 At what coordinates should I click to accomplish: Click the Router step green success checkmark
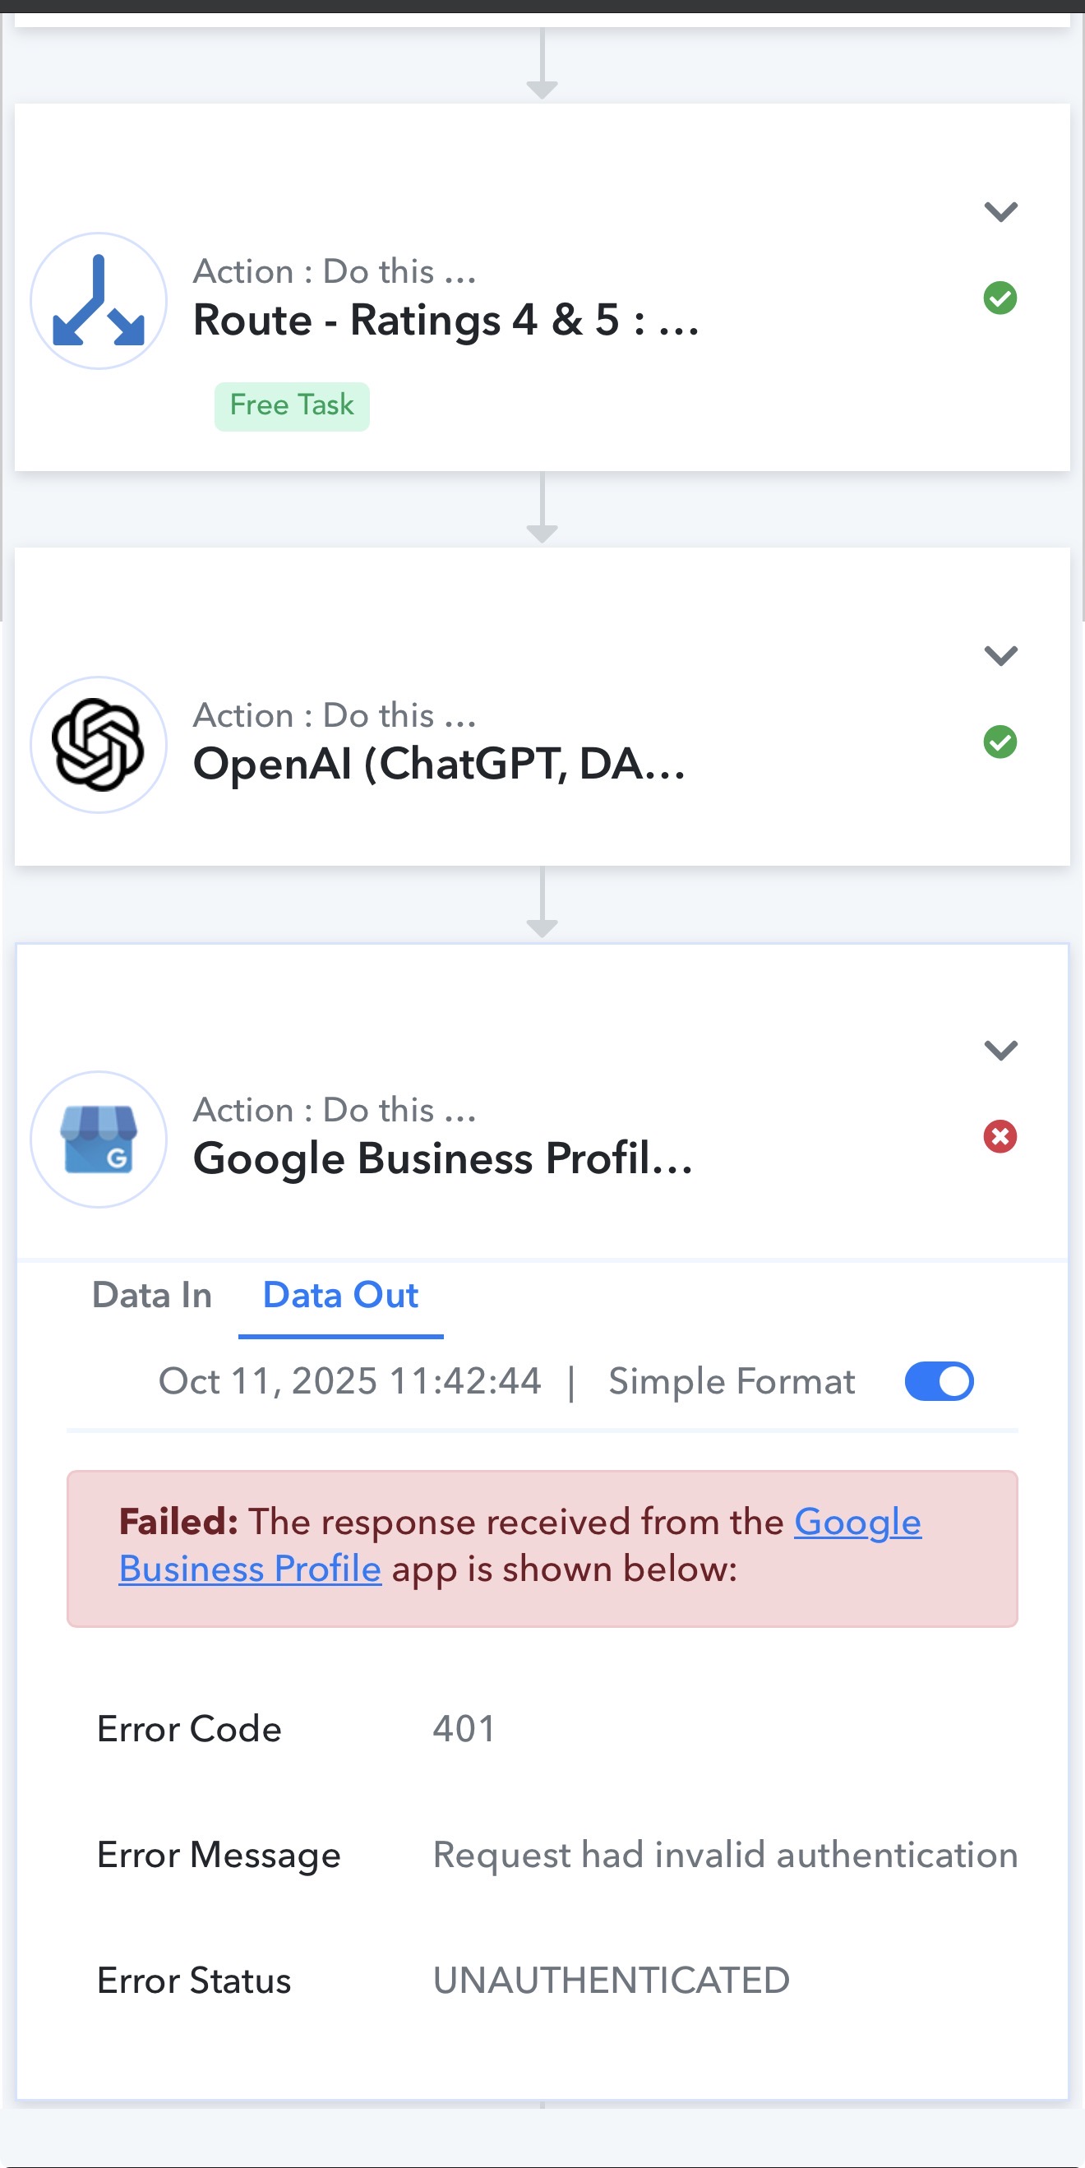click(x=1000, y=298)
